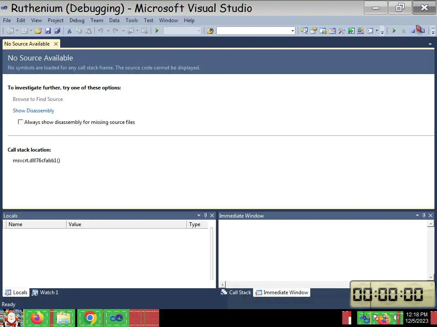The height and width of the screenshot is (327, 437).
Task: Click the New Project toolbar icon
Action: (10, 31)
